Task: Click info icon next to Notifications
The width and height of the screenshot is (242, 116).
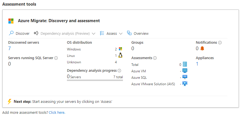Action: coord(220,43)
